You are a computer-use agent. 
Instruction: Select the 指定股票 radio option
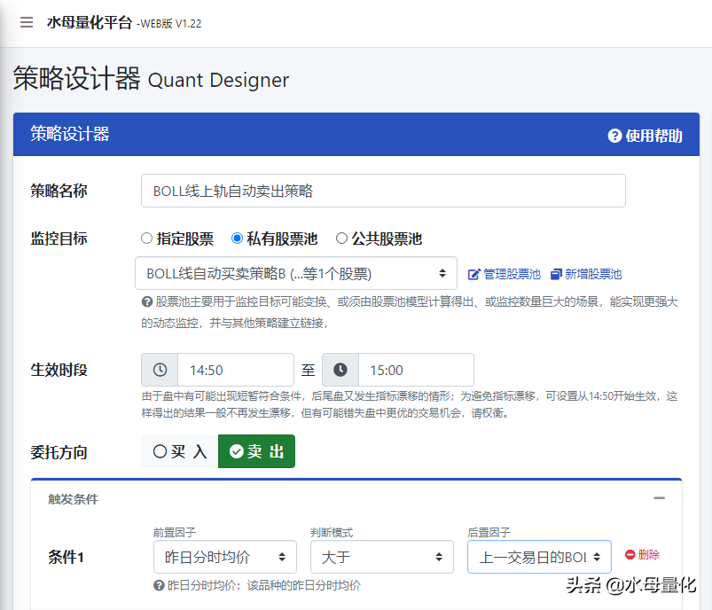[x=146, y=238]
